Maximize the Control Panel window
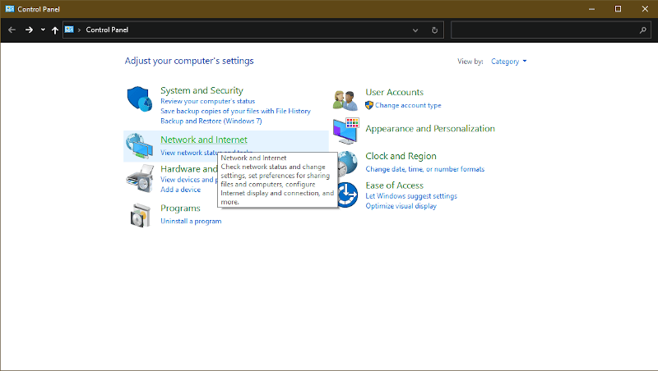The width and height of the screenshot is (658, 371). [619, 9]
